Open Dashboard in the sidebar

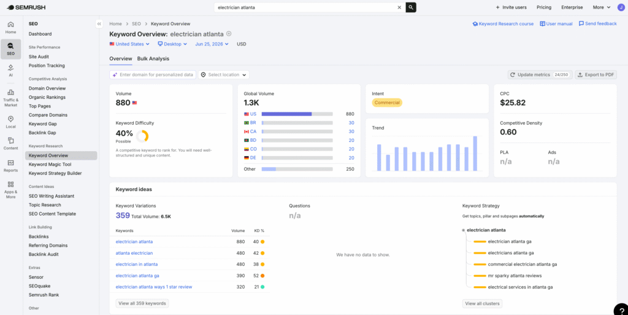click(x=40, y=34)
